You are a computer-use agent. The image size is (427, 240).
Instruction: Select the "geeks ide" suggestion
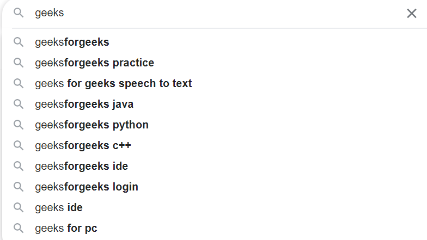[59, 207]
